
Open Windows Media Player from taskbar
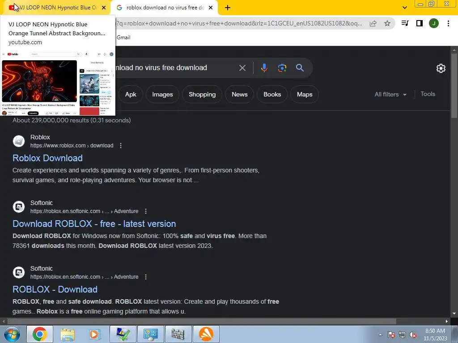coord(94,334)
